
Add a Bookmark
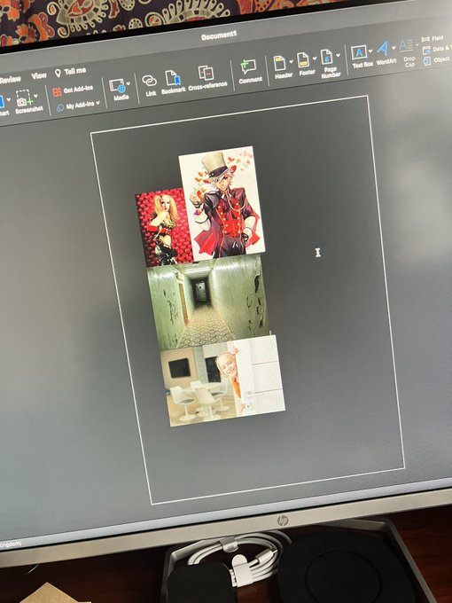173,82
